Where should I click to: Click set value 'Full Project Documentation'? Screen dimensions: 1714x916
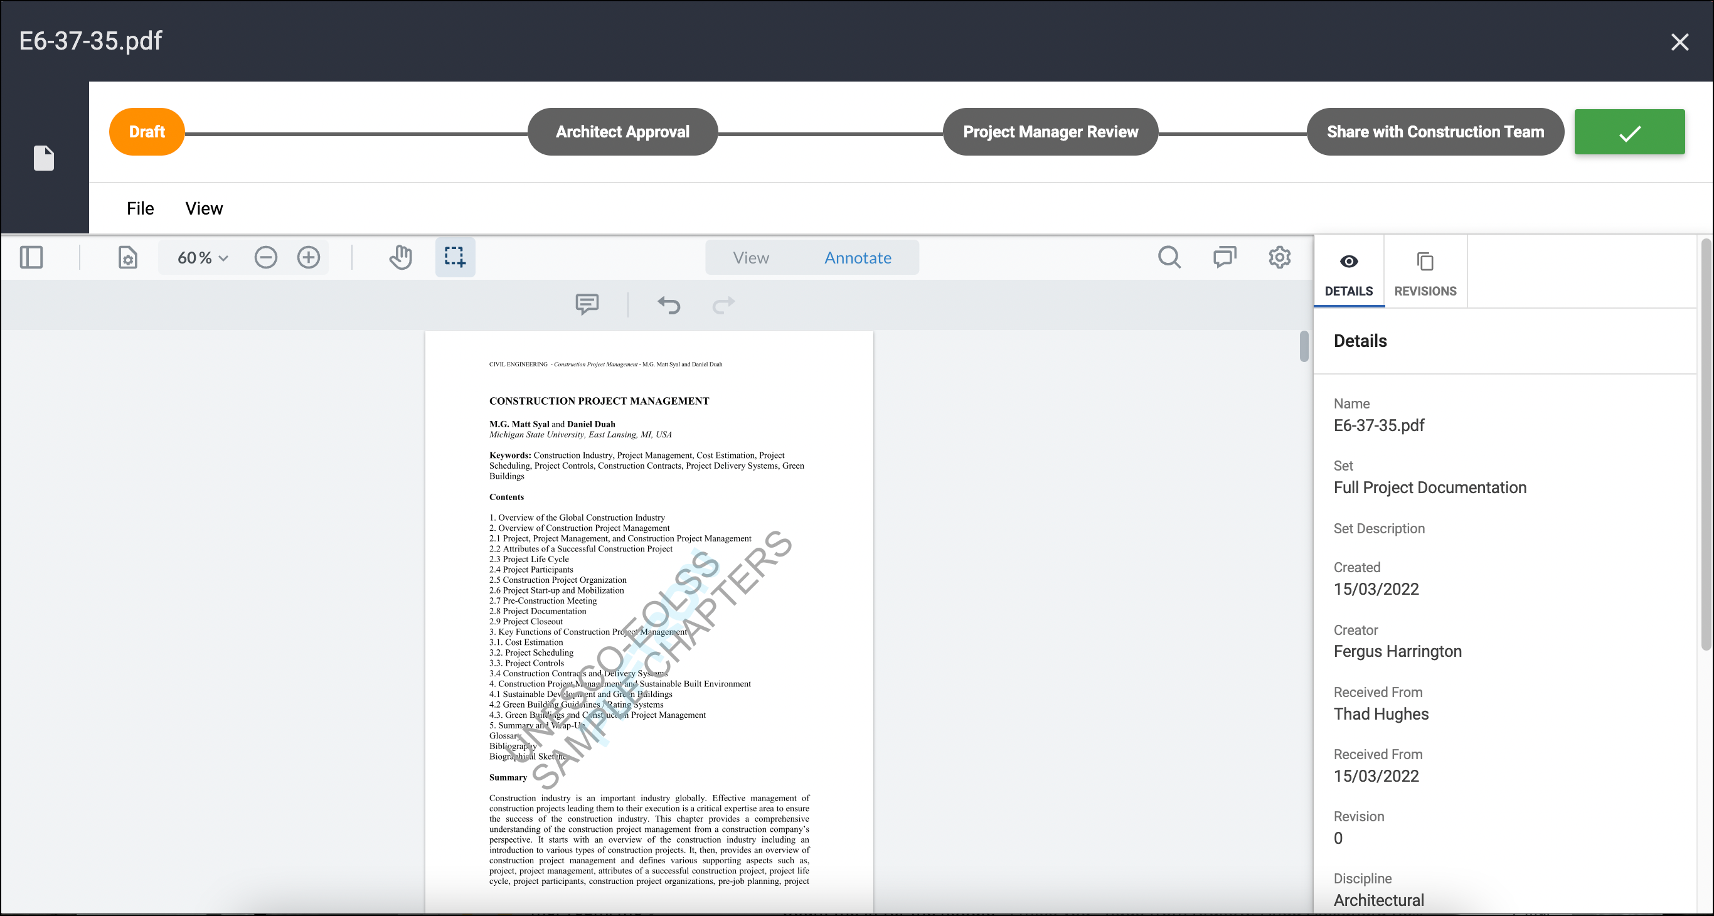pyautogui.click(x=1430, y=487)
